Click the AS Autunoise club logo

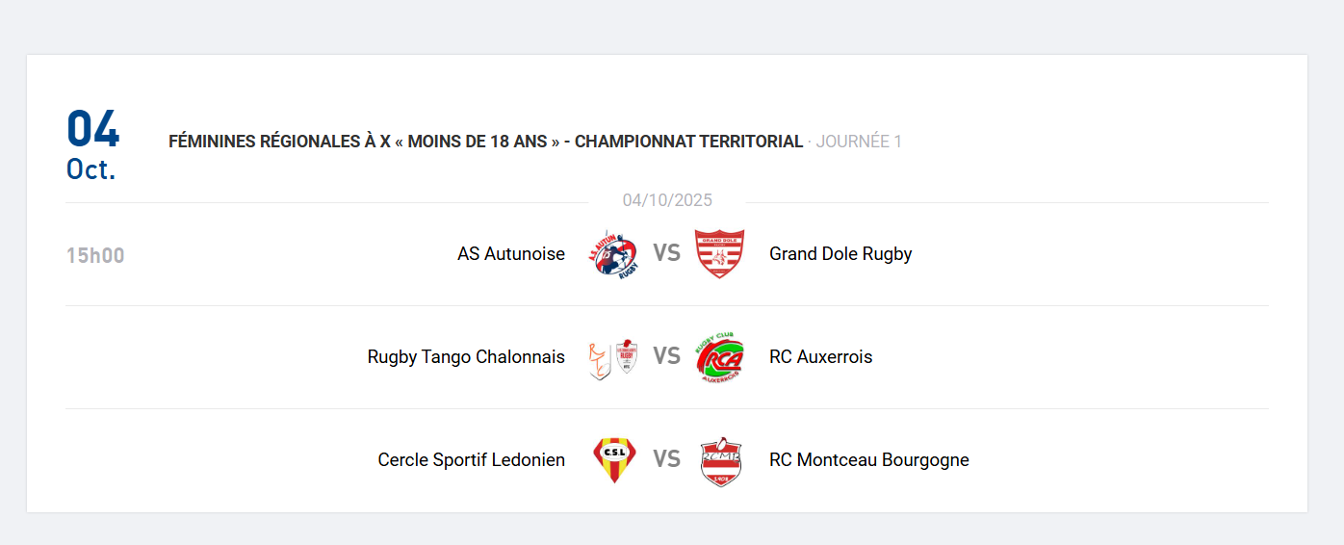coord(614,254)
